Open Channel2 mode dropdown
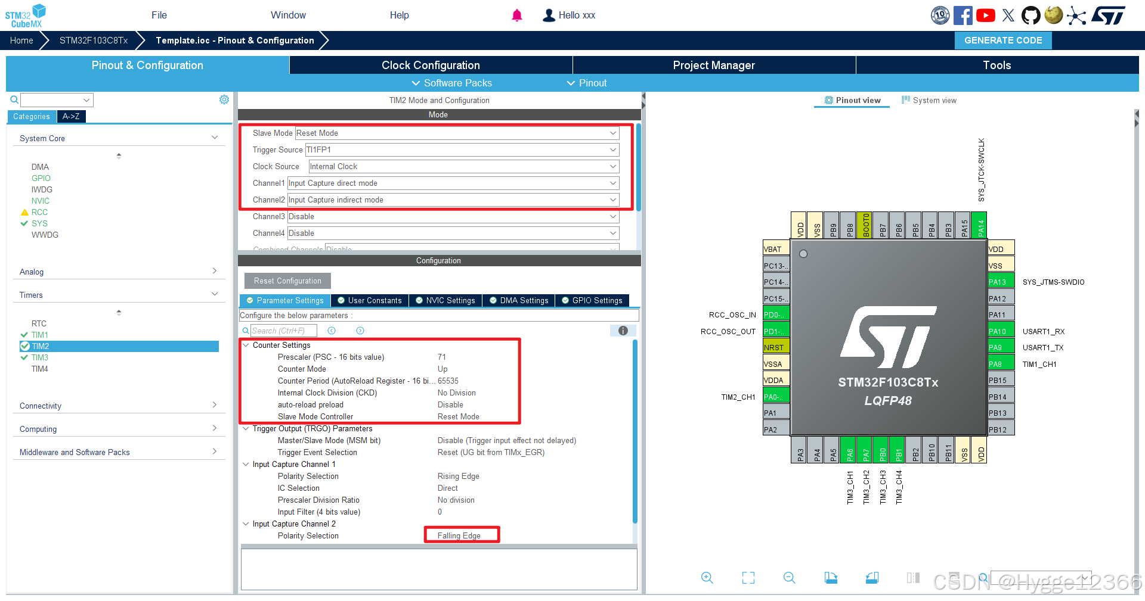 click(x=453, y=200)
